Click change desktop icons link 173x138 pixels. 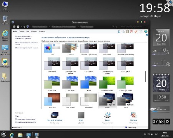[27, 44]
